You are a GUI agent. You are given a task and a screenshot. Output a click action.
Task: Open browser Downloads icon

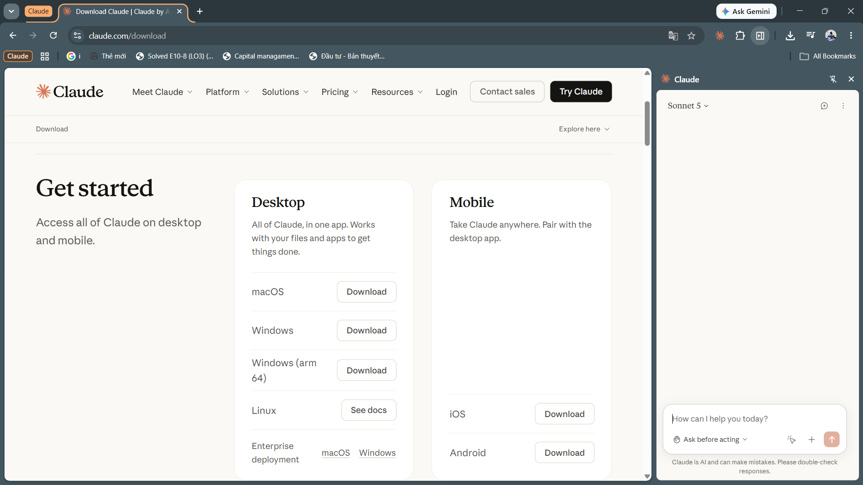[x=790, y=36]
